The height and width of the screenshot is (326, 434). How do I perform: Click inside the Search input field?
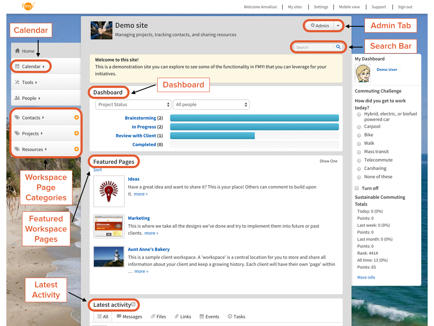[314, 47]
